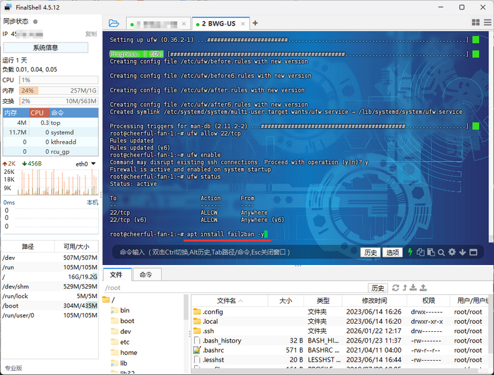This screenshot has height=375, width=494.
Task: Click the 选项 button in command bar
Action: tap(392, 252)
